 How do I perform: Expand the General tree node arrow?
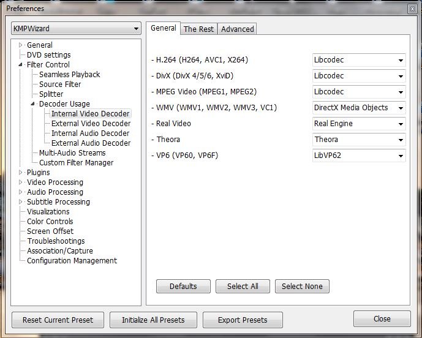pyautogui.click(x=21, y=45)
